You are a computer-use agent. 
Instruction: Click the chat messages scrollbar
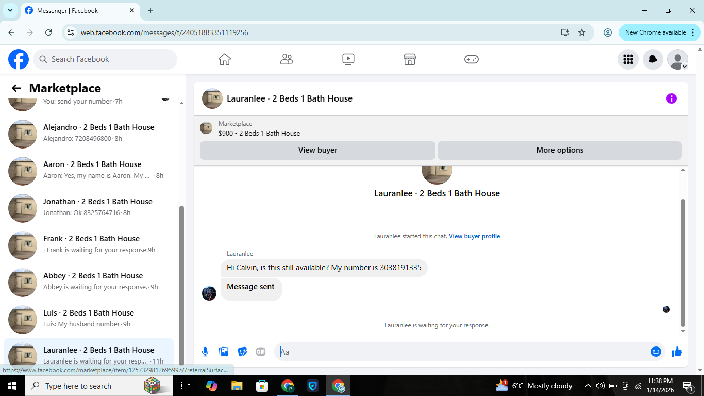point(683,263)
